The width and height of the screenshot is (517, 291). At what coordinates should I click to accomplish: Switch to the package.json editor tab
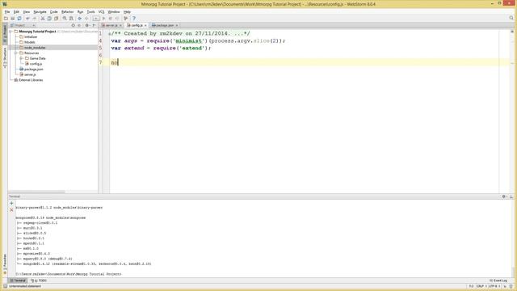(165, 25)
